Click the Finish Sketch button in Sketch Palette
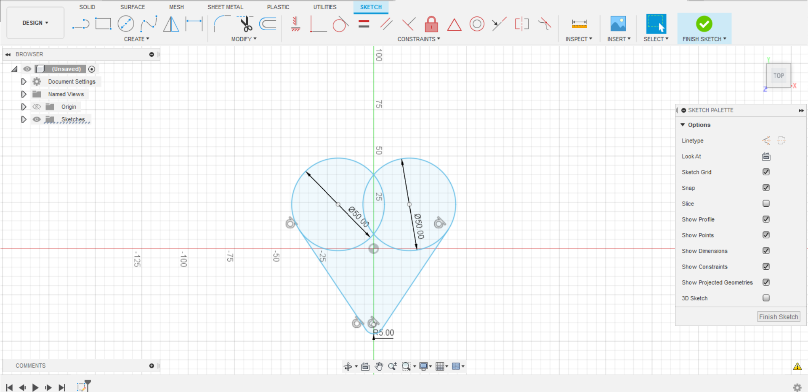The image size is (808, 392). (778, 316)
